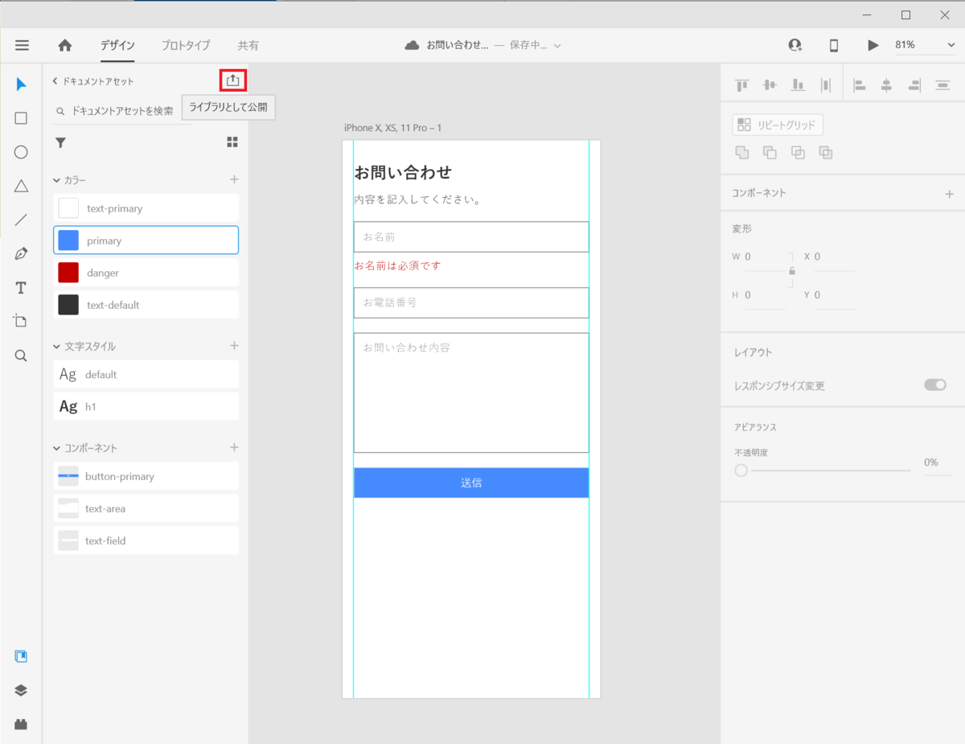965x744 pixels.
Task: Click the asset search field
Action: coord(121,111)
